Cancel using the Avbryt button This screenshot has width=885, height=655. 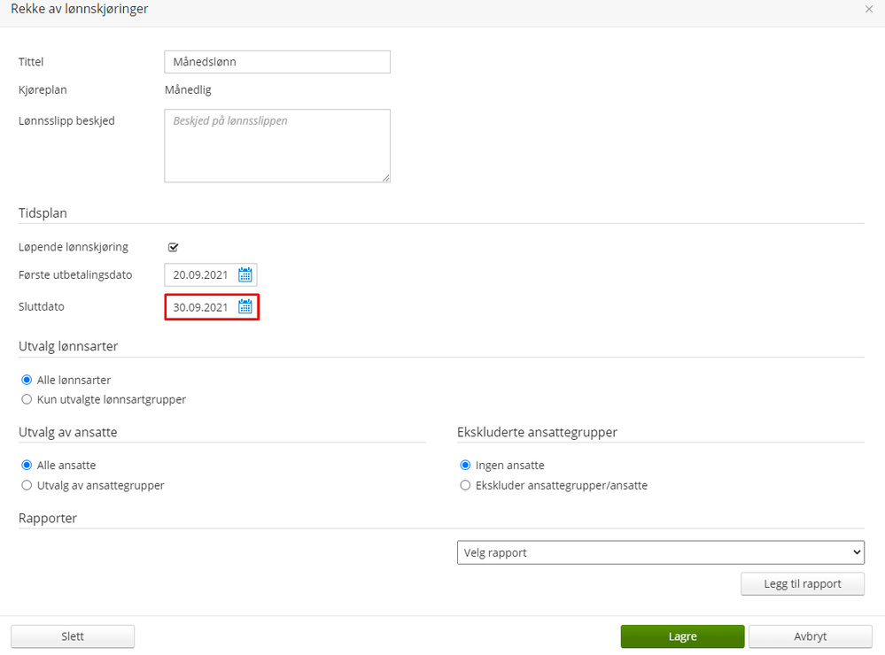pyautogui.click(x=811, y=636)
